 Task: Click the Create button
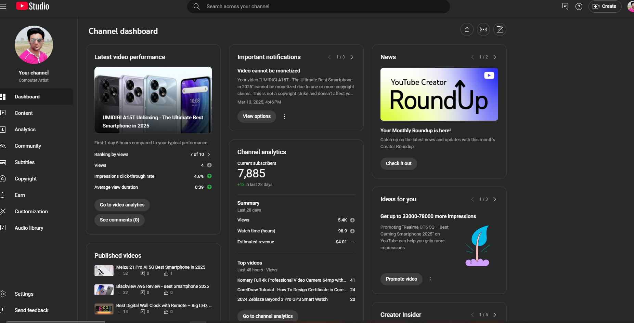[605, 6]
